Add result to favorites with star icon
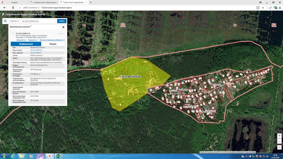 pyautogui.click(x=63, y=27)
